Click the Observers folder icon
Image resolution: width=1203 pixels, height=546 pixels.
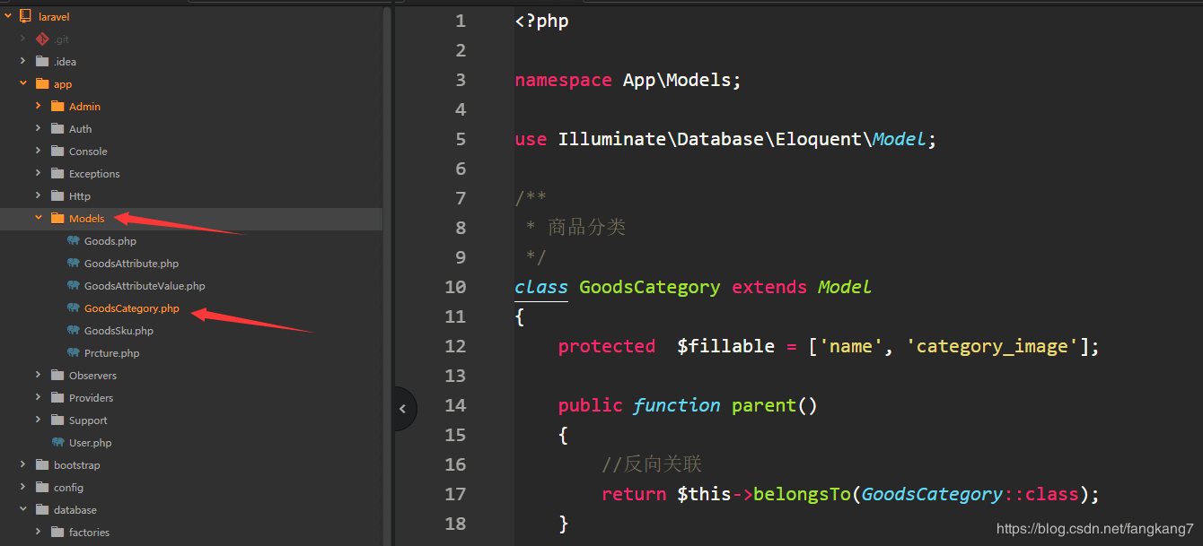pos(57,375)
